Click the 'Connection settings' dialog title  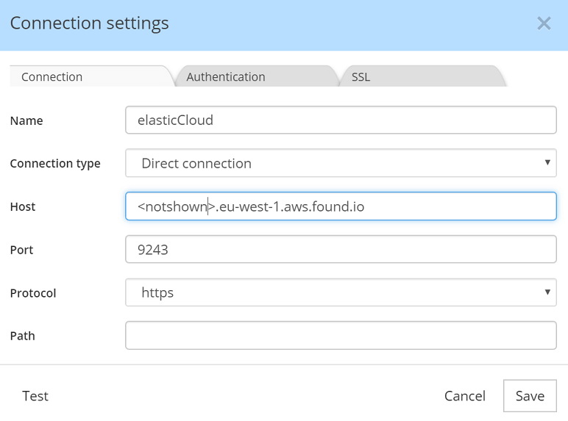[89, 24]
